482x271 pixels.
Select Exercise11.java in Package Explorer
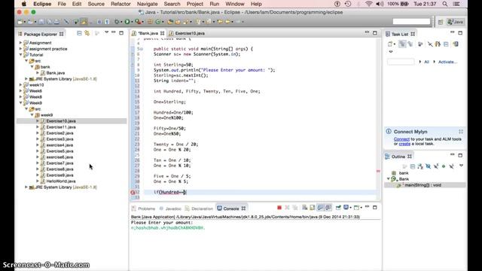[61, 127]
